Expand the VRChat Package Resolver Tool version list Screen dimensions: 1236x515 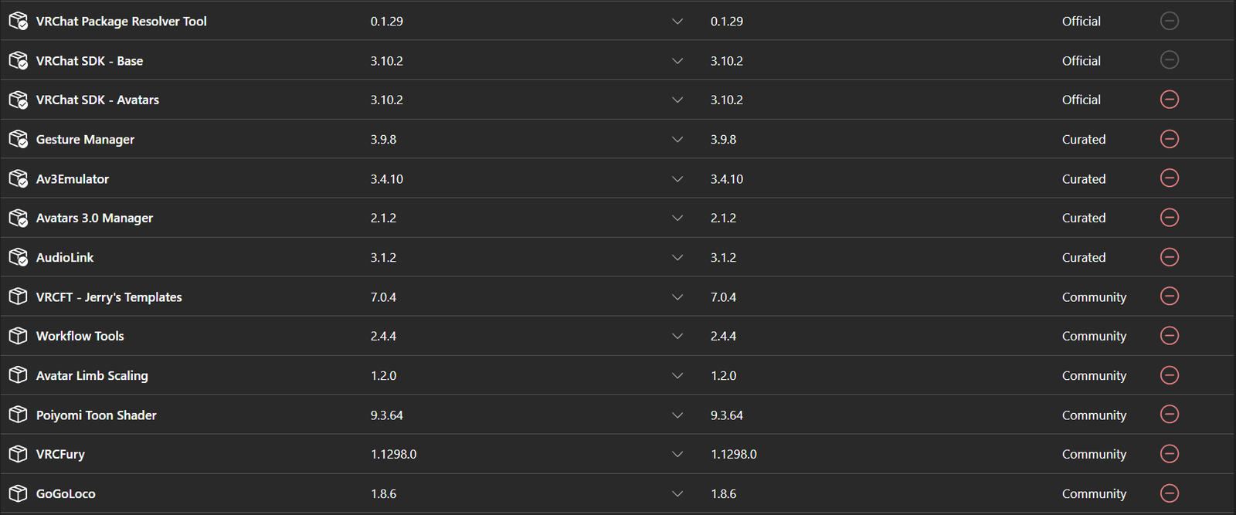[x=677, y=22]
